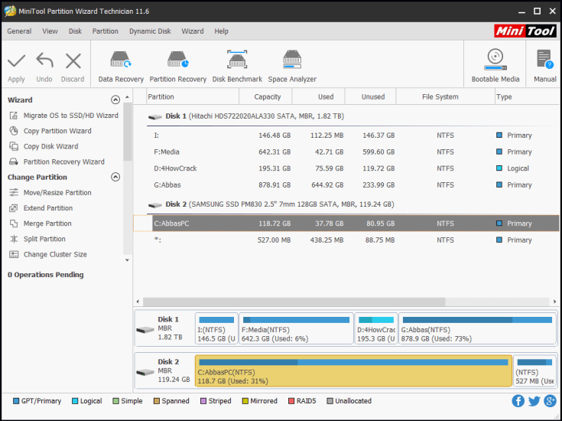Click Disk 1 drive icon in disk map
Screen dimensions: 562x421
click(145, 329)
